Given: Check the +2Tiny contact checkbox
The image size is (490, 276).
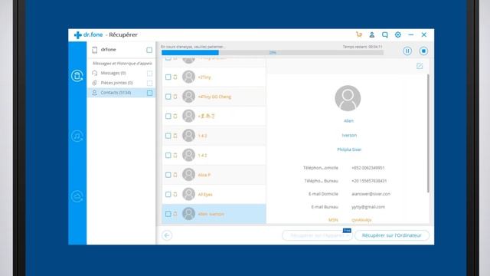Looking at the screenshot, I should (x=168, y=77).
